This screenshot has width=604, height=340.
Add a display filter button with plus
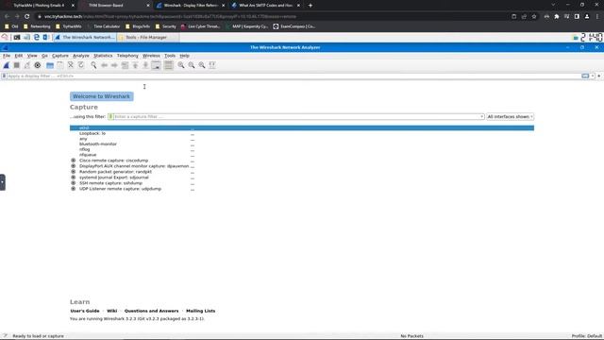click(x=599, y=76)
